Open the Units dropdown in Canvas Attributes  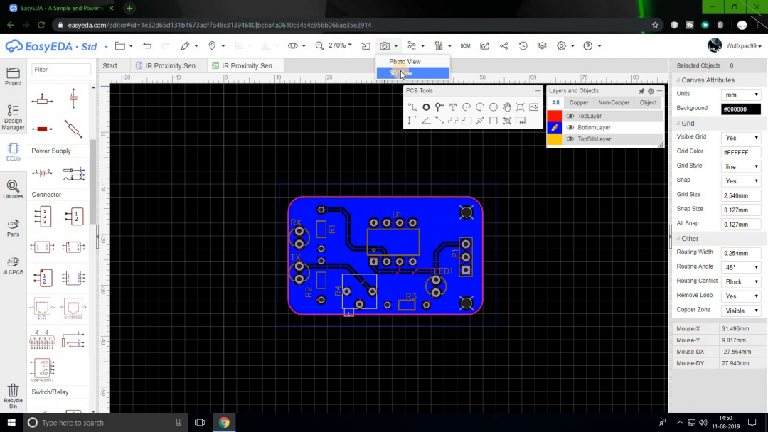pyautogui.click(x=740, y=94)
